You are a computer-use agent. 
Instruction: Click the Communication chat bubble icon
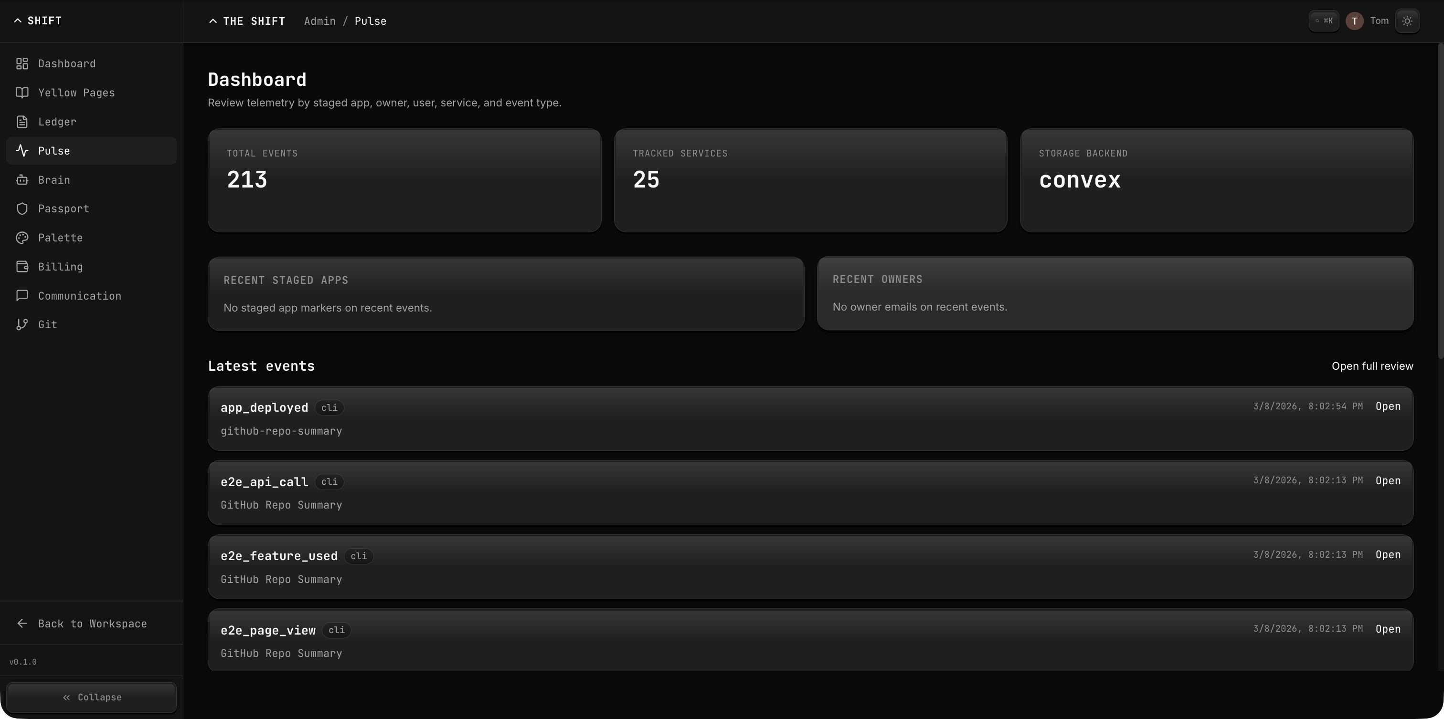pos(22,295)
